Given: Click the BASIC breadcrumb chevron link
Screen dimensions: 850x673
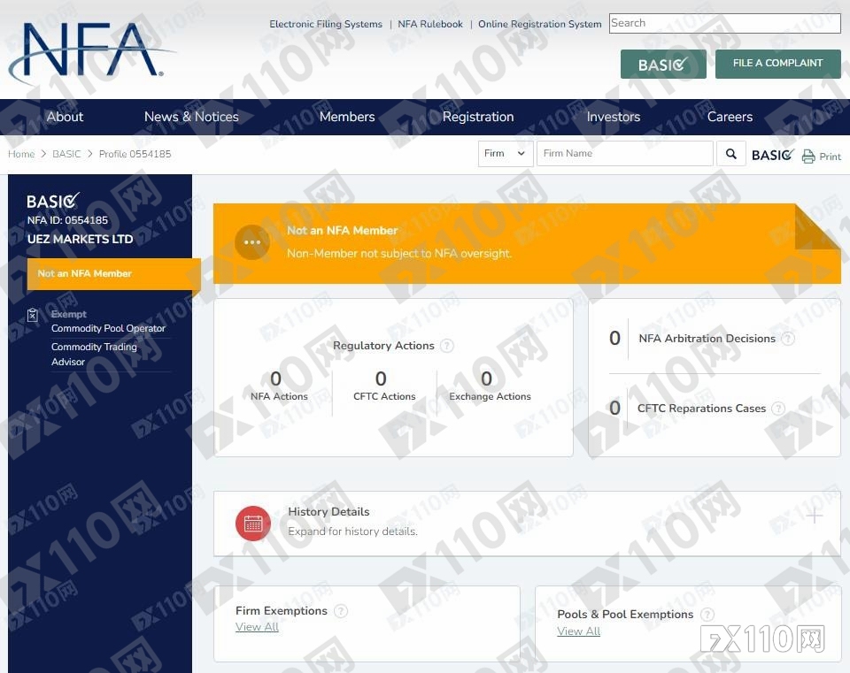Looking at the screenshot, I should (66, 154).
